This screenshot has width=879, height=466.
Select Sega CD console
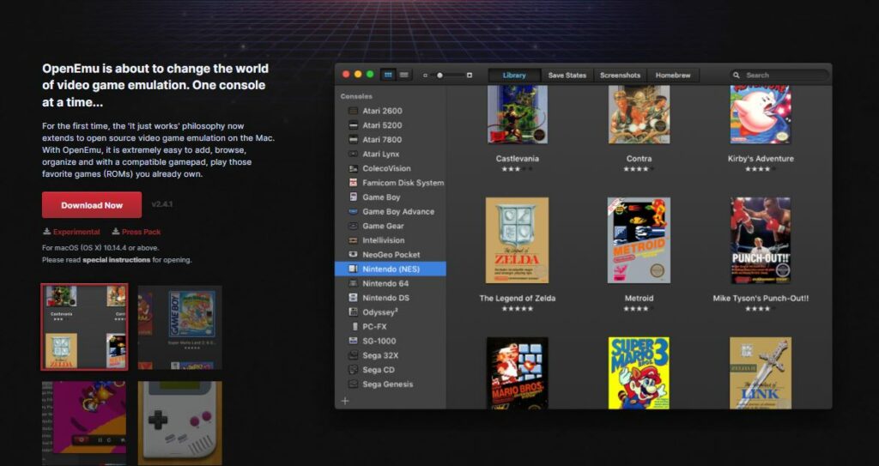391,370
